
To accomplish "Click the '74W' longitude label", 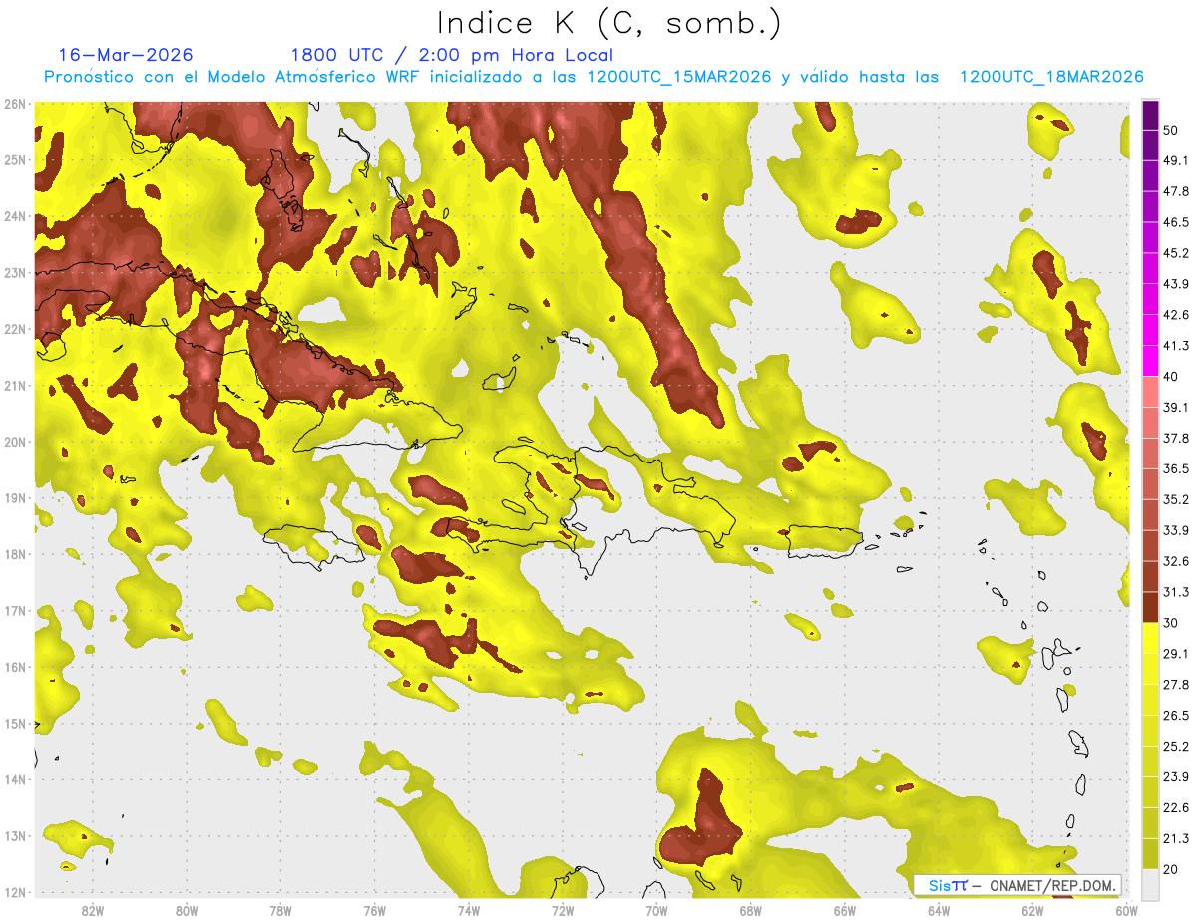I will 468,910.
